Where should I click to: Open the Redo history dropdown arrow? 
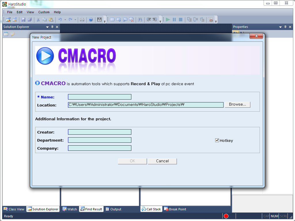tap(75, 20)
